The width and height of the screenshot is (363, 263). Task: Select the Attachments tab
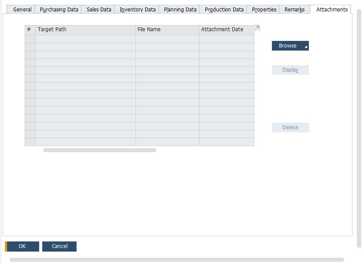coord(332,9)
